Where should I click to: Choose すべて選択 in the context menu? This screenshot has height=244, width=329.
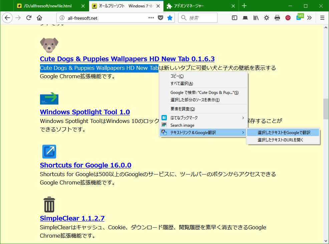[x=204, y=84]
